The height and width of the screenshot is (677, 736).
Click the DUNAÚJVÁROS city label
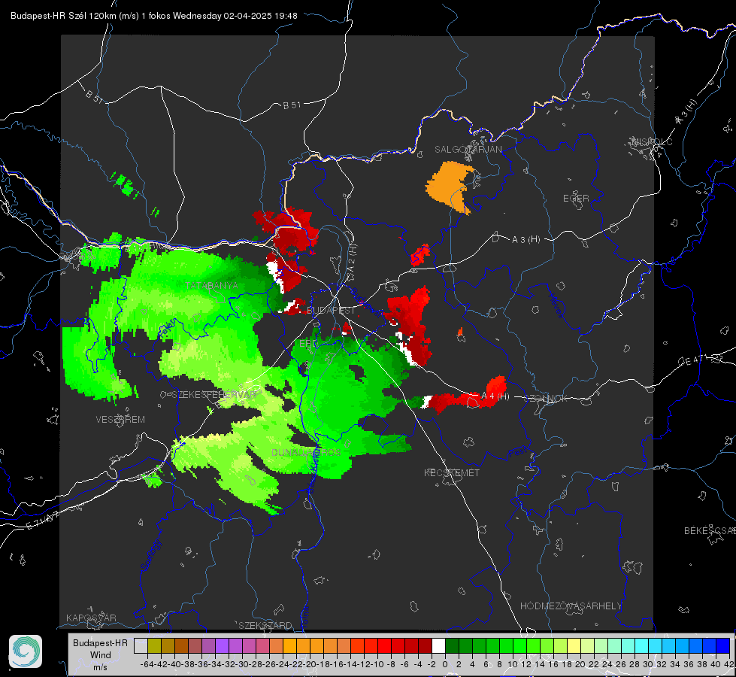click(306, 452)
